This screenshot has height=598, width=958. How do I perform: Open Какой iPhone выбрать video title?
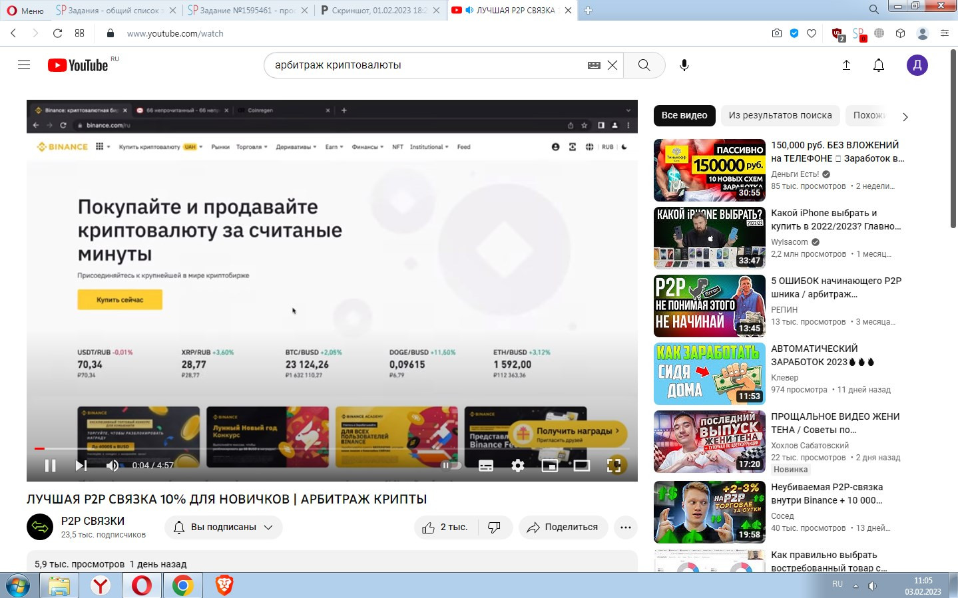(836, 220)
